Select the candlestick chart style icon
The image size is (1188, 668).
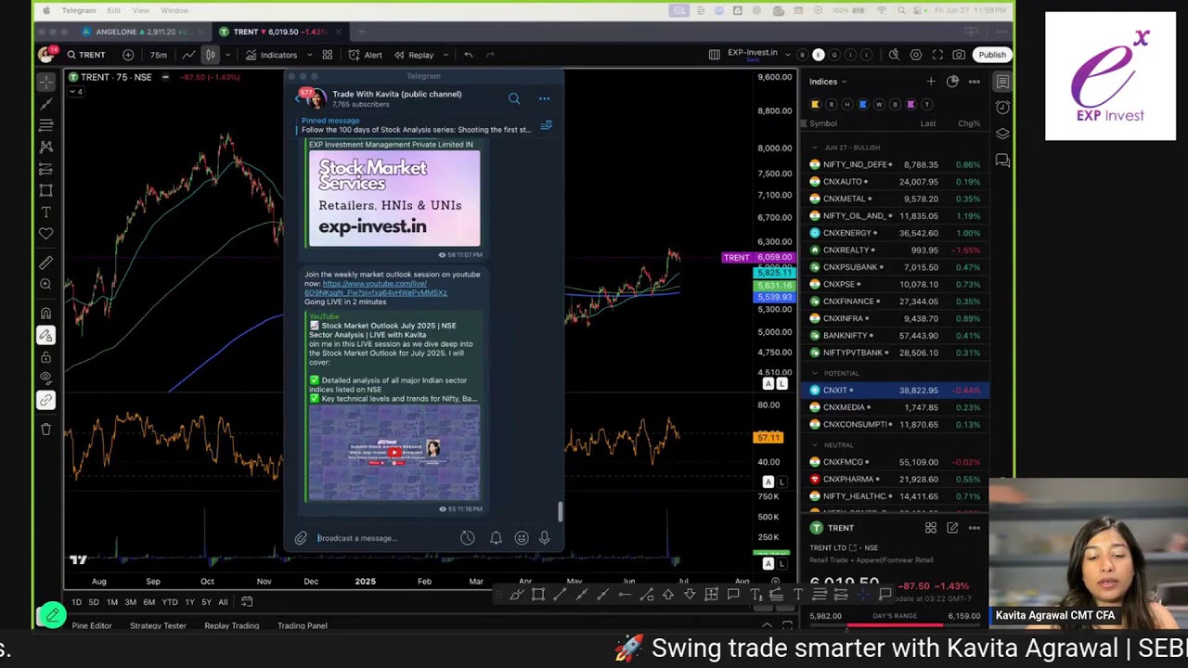[x=211, y=55]
